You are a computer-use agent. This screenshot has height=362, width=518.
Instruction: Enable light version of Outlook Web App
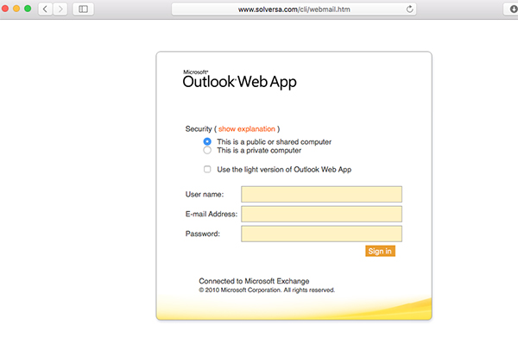pos(207,169)
